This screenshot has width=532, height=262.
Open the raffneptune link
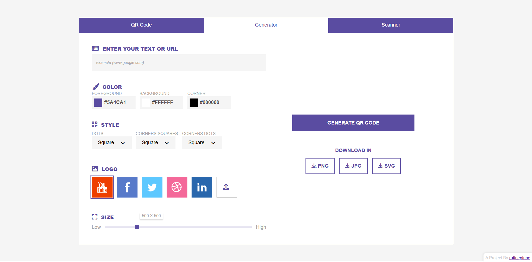pos(520,258)
